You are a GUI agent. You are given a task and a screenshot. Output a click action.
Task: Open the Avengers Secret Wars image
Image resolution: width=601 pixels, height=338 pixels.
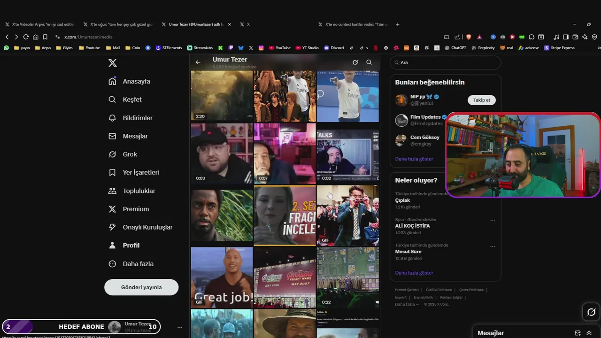[x=285, y=277]
